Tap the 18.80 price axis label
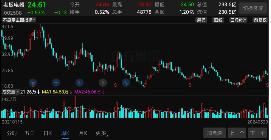Image resolution: width=271 pixels, height=140 pixels. click(7, 86)
